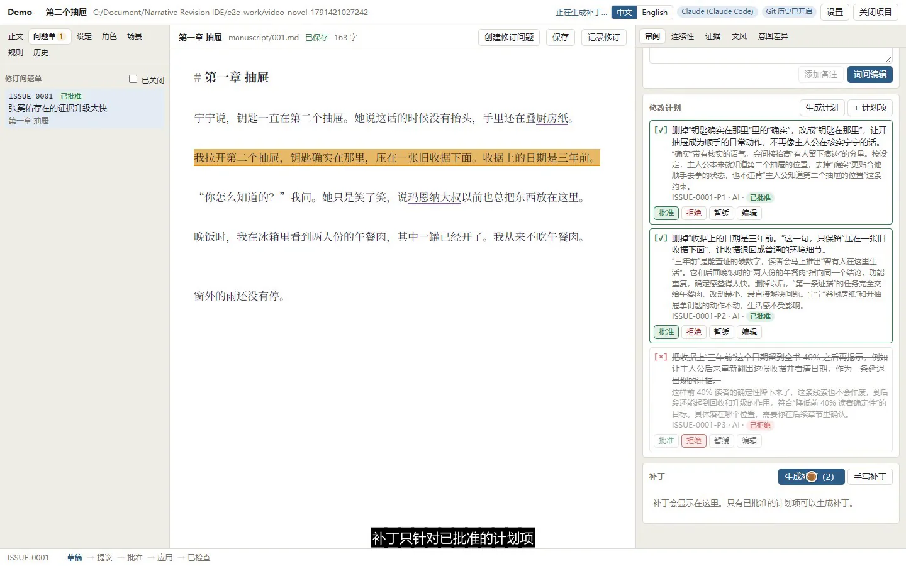This screenshot has width=906, height=566.
Task: Click the highlighted paragraph 我拉开第二个抽屉
Action: coord(396,157)
